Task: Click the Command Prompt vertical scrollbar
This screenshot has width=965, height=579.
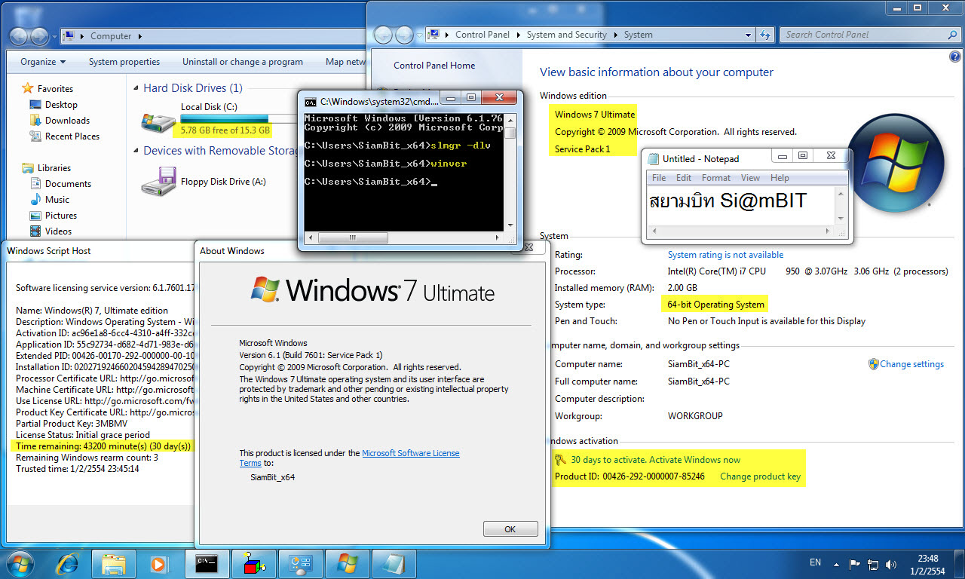Action: point(510,172)
